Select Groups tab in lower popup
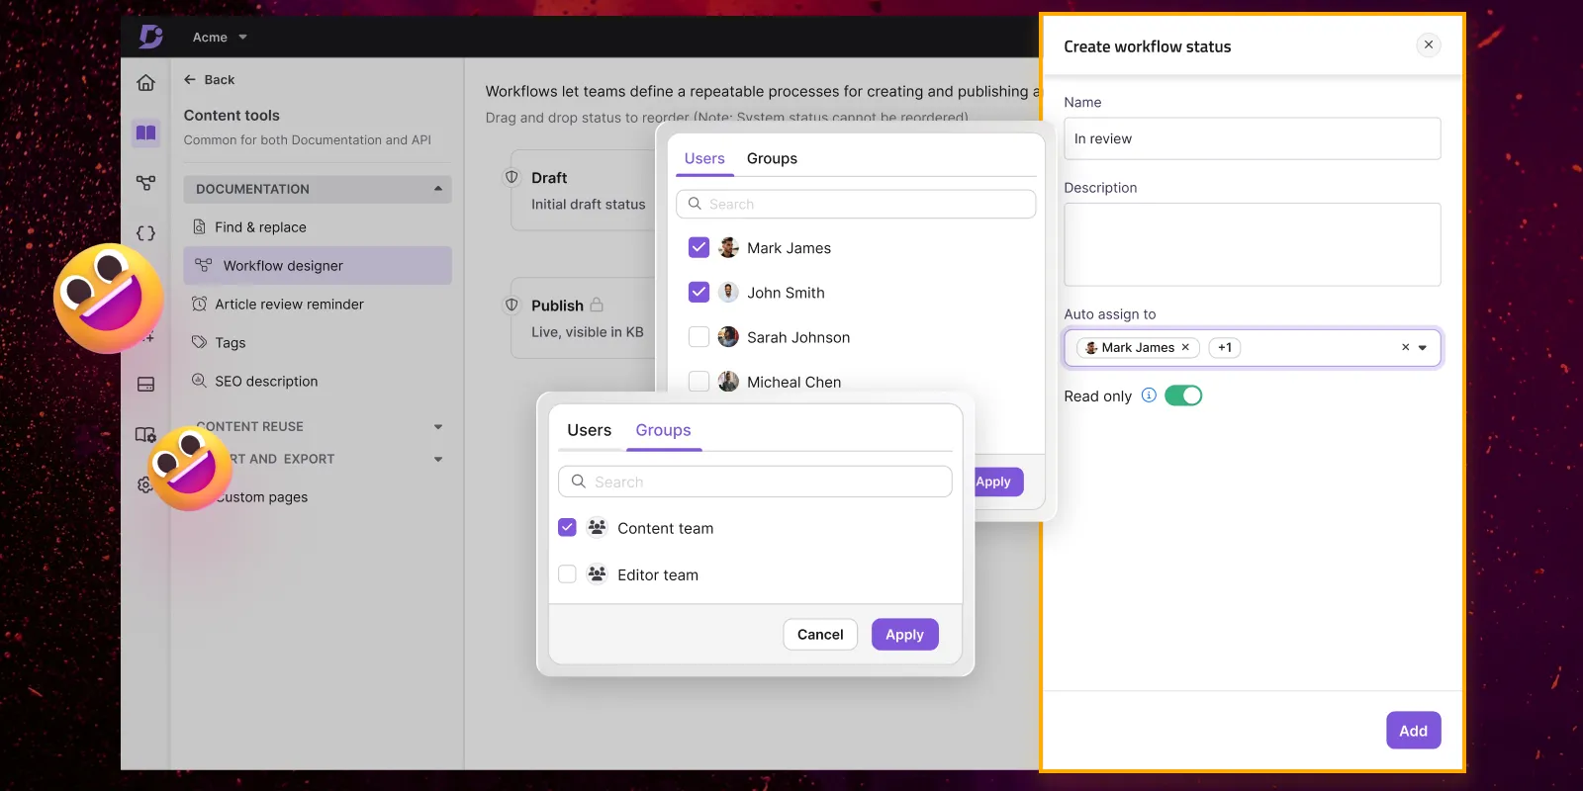1583x791 pixels. click(x=663, y=430)
